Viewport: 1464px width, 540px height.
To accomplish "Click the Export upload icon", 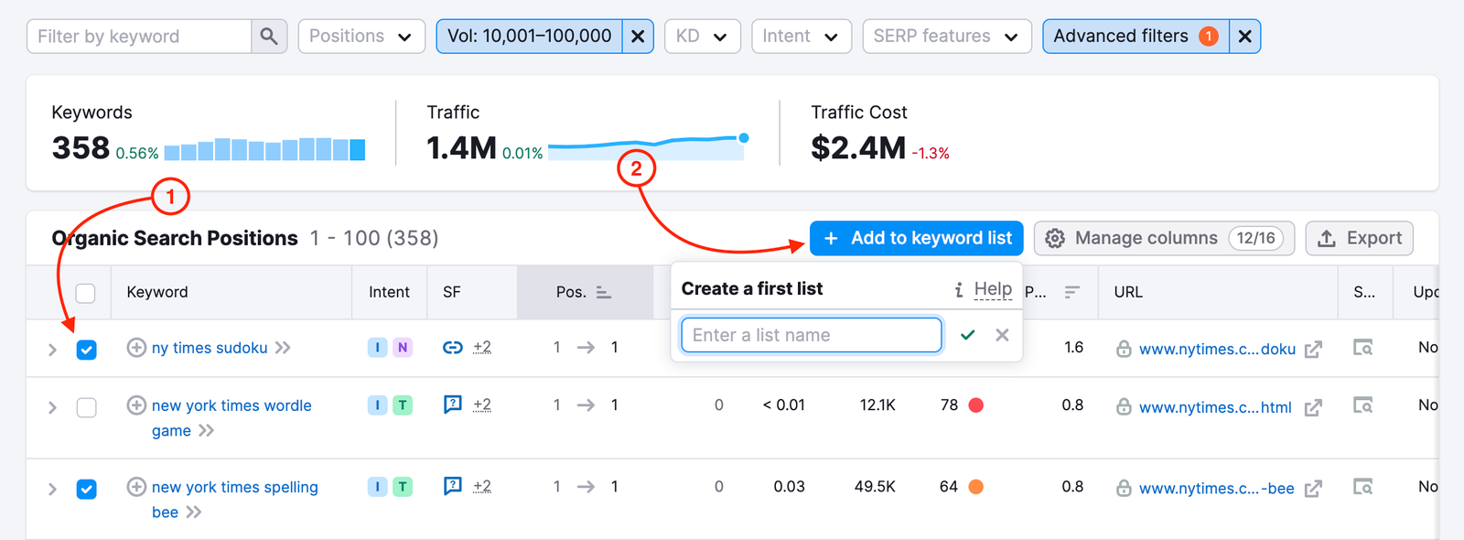I will (x=1327, y=238).
